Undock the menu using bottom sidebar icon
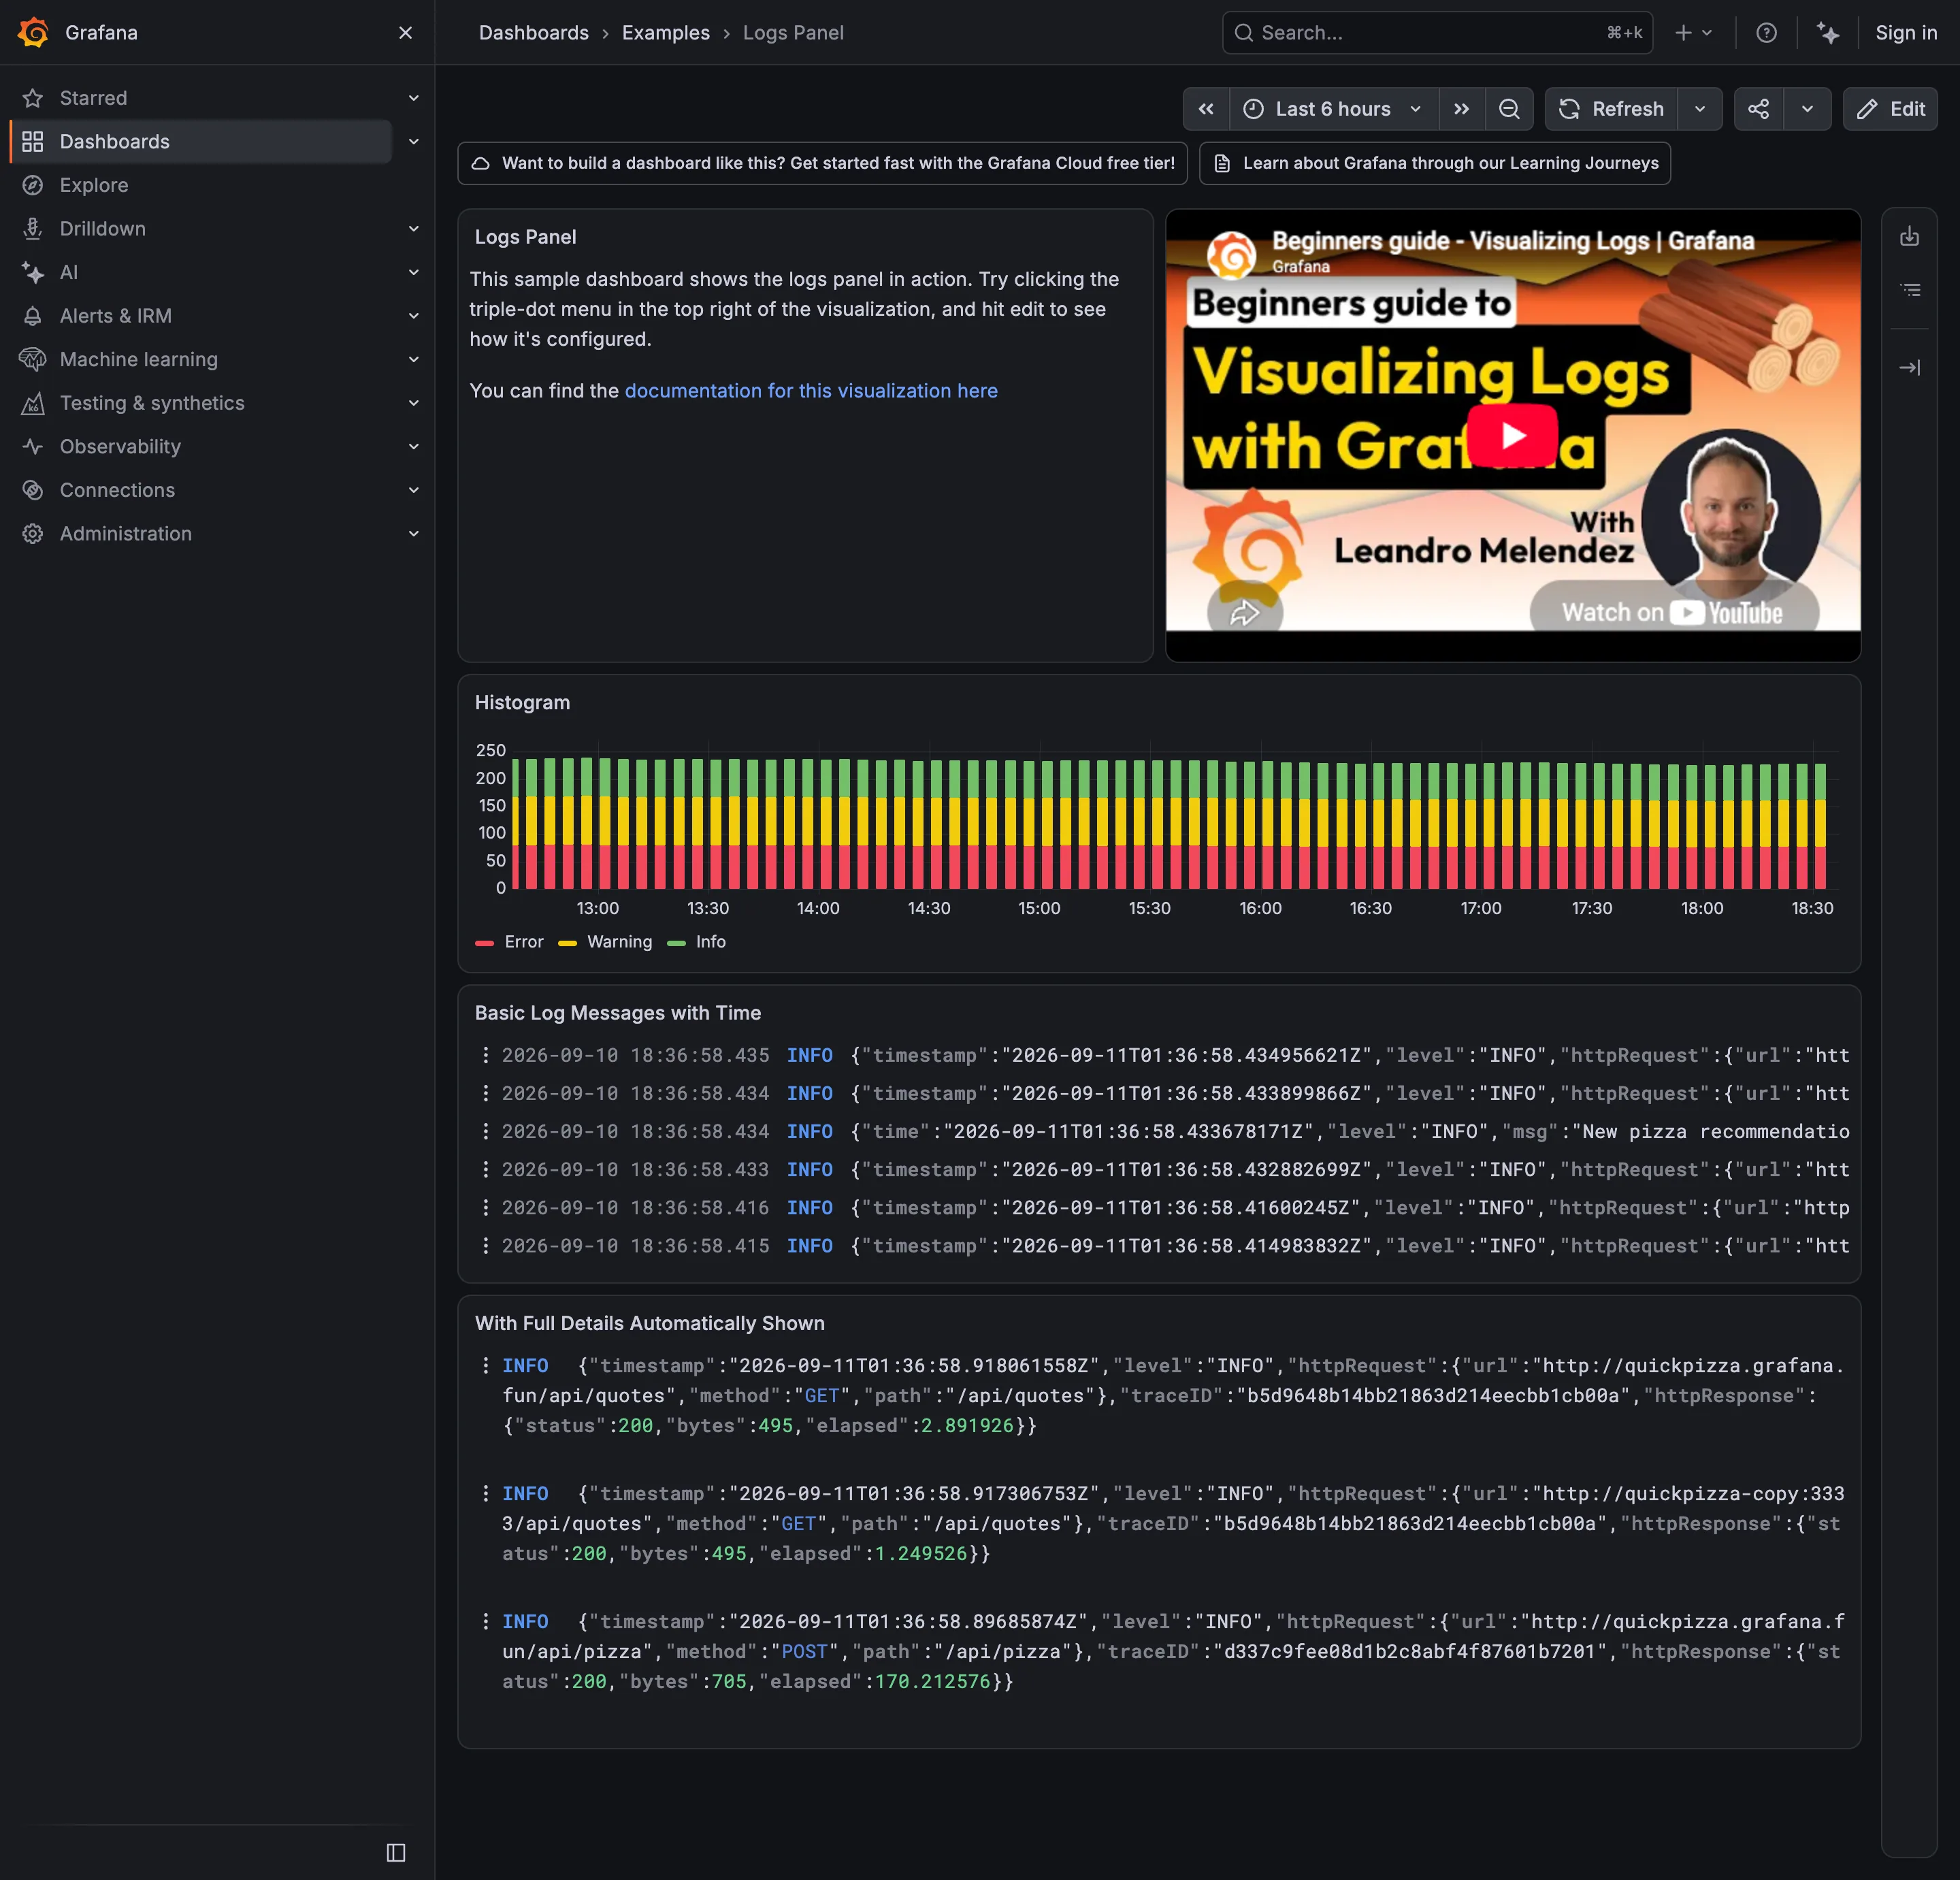1960x1880 pixels. 396,1853
